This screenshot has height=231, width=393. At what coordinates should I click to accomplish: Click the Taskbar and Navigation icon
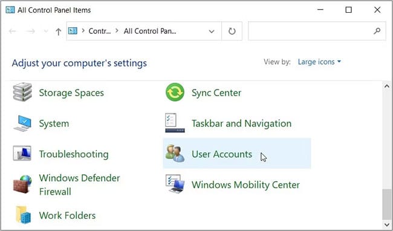(x=175, y=123)
